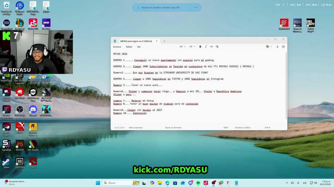Select the Dota 2 desktop icon
The width and height of the screenshot is (334, 187).
pos(33,163)
